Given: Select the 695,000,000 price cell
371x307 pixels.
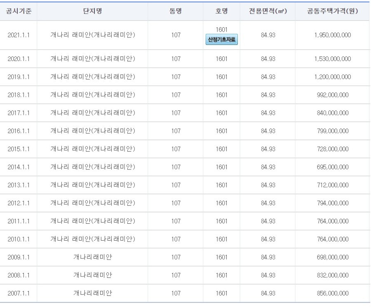Looking at the screenshot, I should tap(332, 167).
